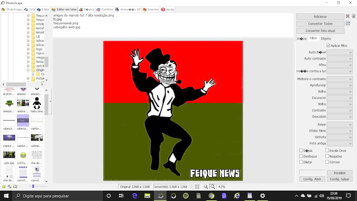The image size is (357, 201).
Task: Enable the Negativo checkbox
Action: click(327, 156)
